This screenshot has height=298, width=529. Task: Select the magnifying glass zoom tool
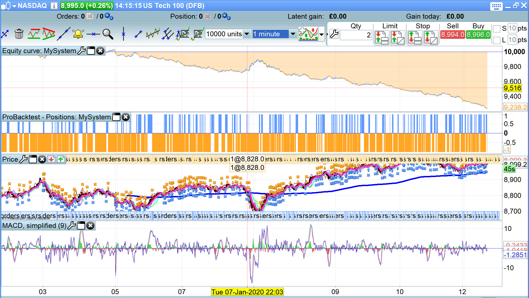click(108, 34)
